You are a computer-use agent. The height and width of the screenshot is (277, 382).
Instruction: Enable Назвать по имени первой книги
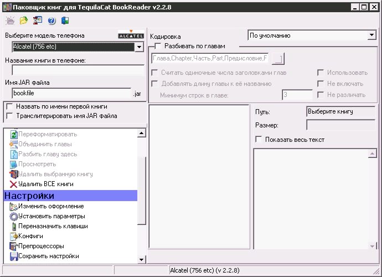click(9, 106)
